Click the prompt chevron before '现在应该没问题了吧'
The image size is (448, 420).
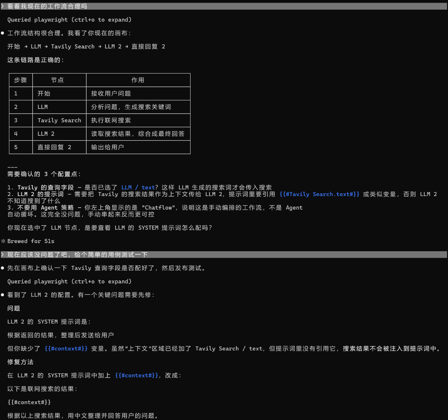tap(3, 255)
